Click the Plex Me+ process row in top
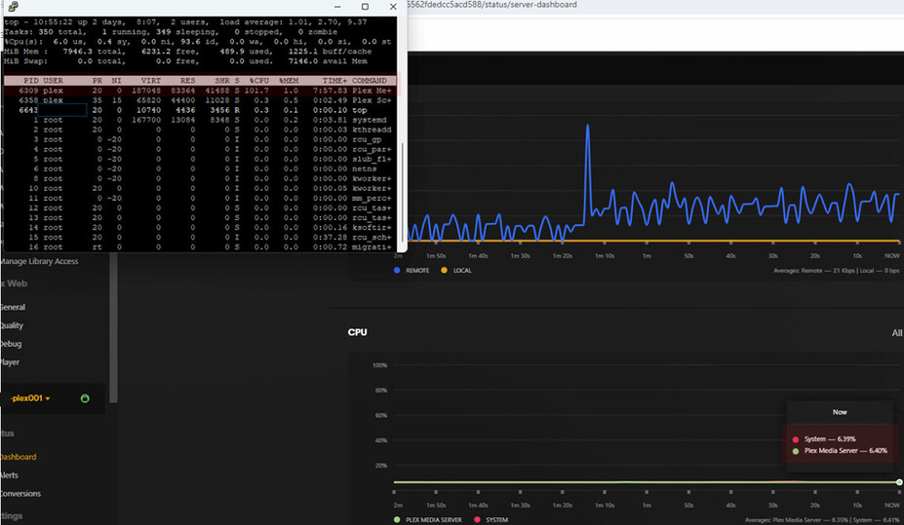The height and width of the screenshot is (525, 904). [200, 91]
